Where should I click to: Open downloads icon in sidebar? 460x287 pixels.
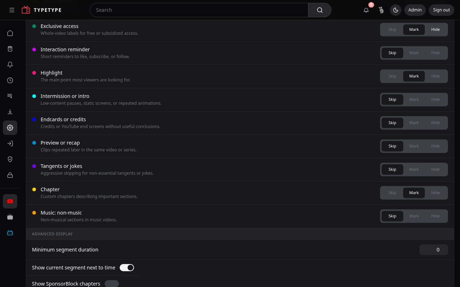tap(10, 112)
